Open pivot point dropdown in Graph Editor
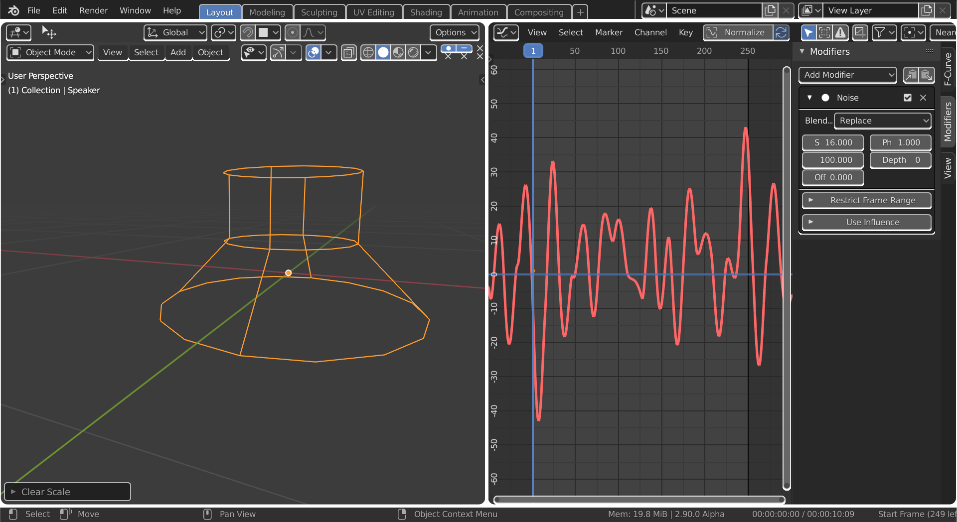The width and height of the screenshot is (957, 522). 913,32
